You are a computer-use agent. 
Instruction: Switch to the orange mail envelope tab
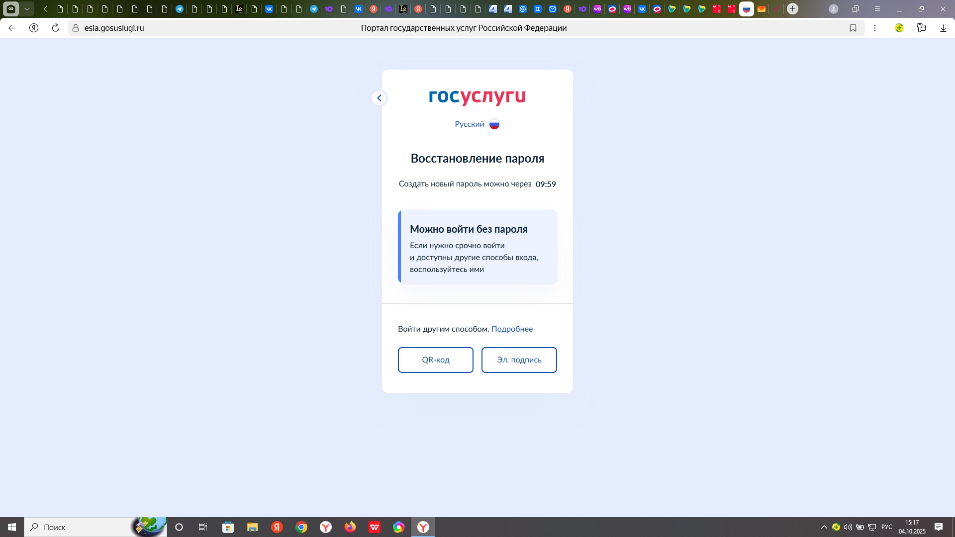tap(762, 9)
